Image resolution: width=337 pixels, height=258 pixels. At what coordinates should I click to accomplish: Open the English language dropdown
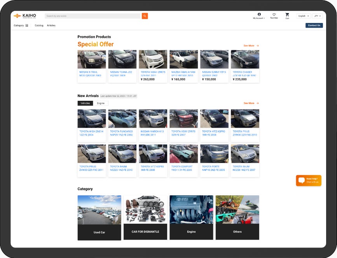[x=304, y=16]
